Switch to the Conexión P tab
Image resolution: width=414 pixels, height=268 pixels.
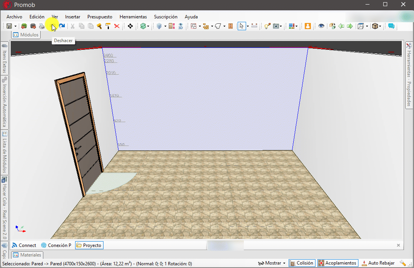(x=56, y=245)
